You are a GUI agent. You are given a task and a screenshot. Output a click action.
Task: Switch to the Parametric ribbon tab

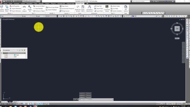coord(29,4)
